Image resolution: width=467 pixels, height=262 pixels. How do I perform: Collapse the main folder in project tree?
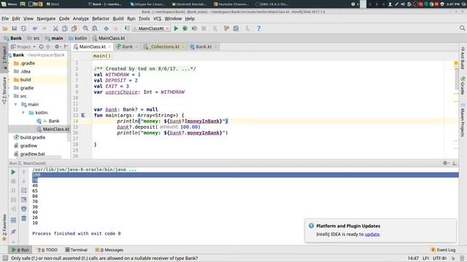pos(15,104)
